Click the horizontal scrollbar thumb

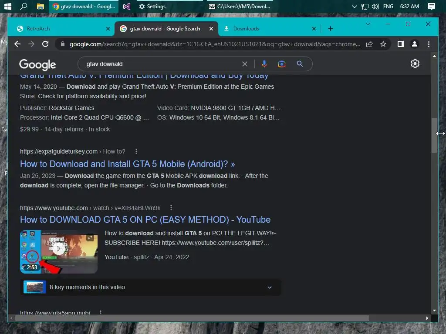[192, 318]
